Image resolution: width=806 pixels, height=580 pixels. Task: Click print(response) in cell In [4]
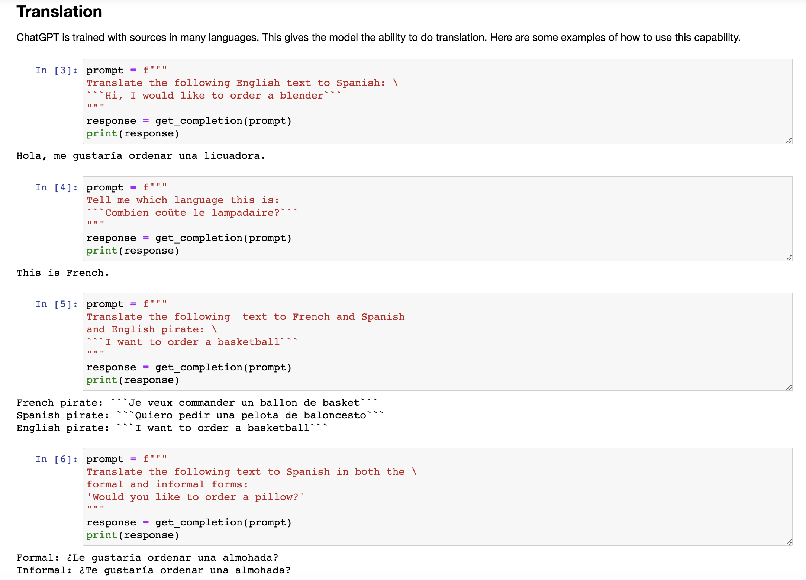(x=133, y=251)
